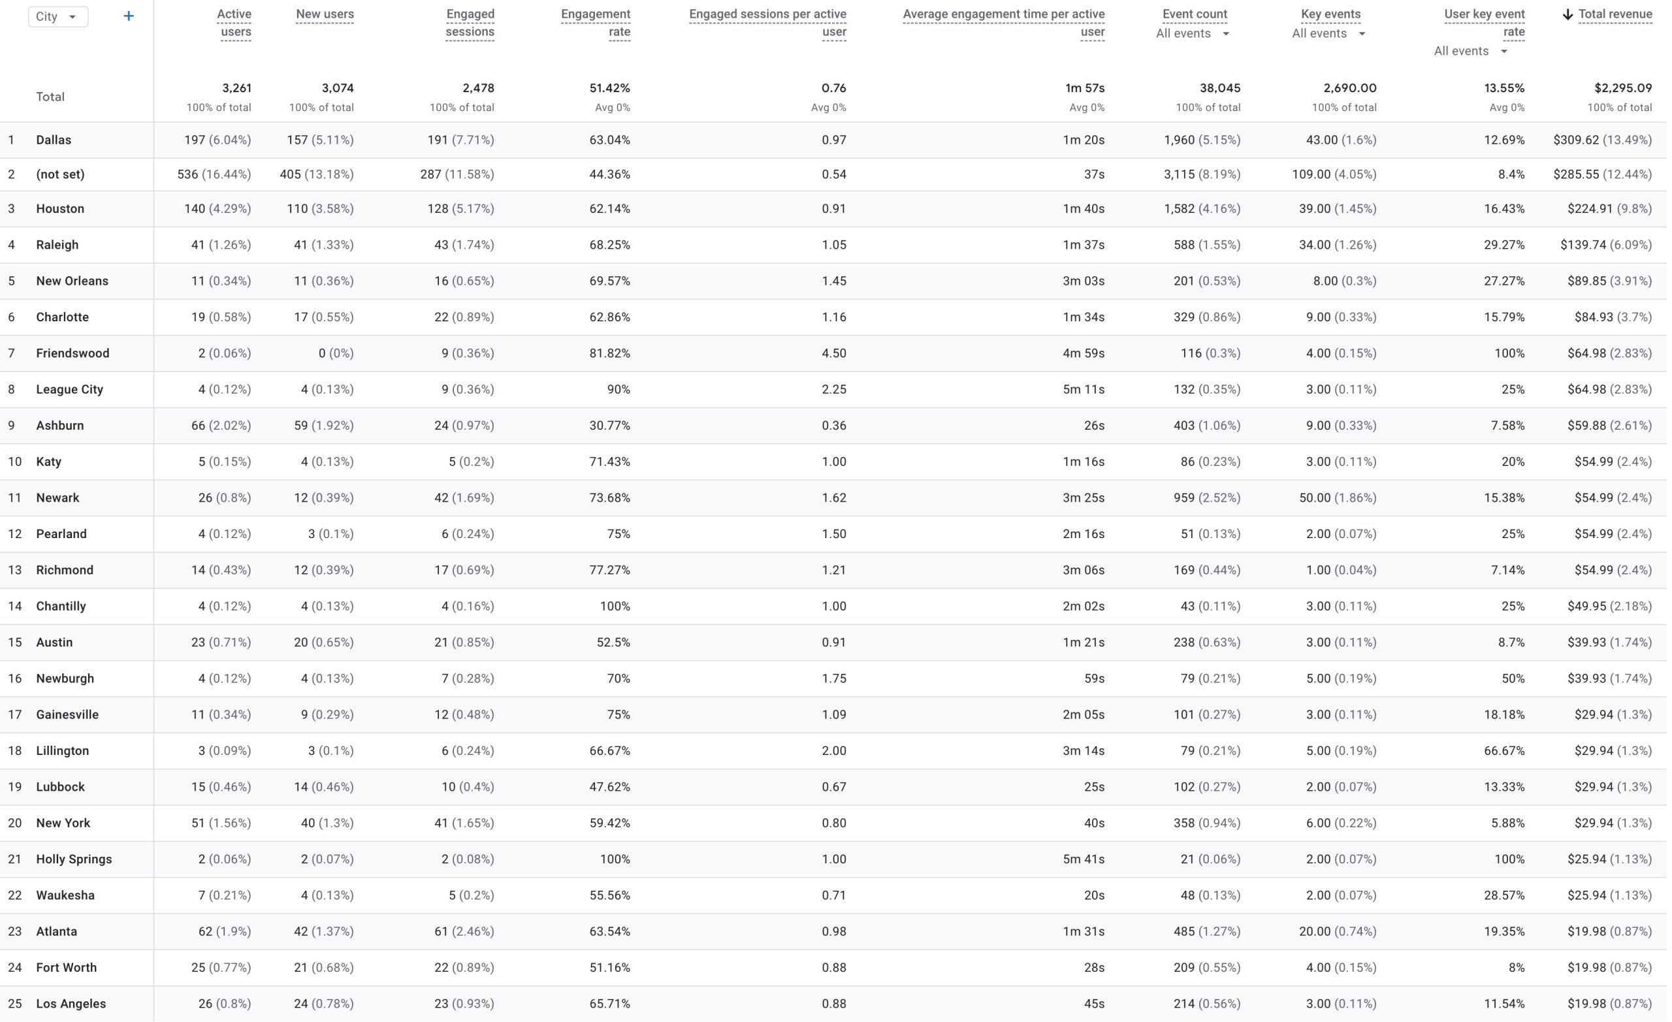Sort by the Active users column
This screenshot has height=1022, width=1672.
coord(234,22)
